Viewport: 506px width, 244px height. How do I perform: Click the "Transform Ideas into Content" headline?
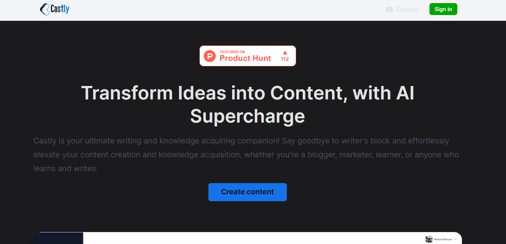point(247,93)
